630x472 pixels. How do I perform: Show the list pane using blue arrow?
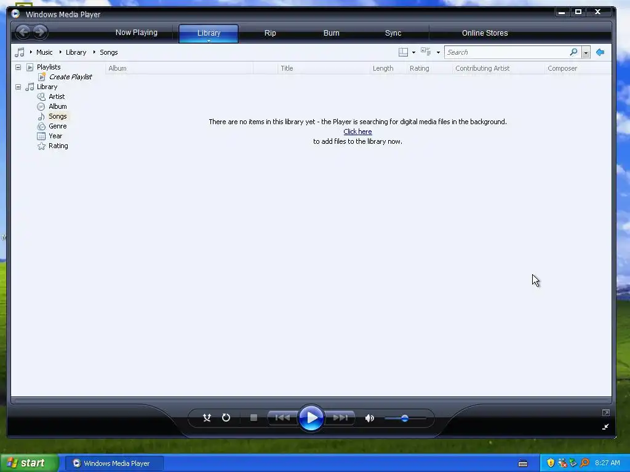[x=600, y=52]
